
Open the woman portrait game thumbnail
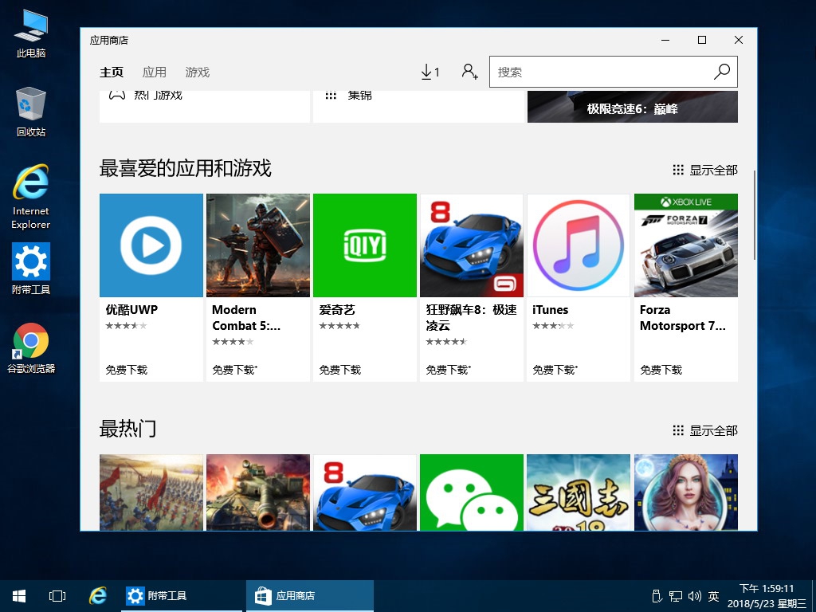click(x=686, y=492)
